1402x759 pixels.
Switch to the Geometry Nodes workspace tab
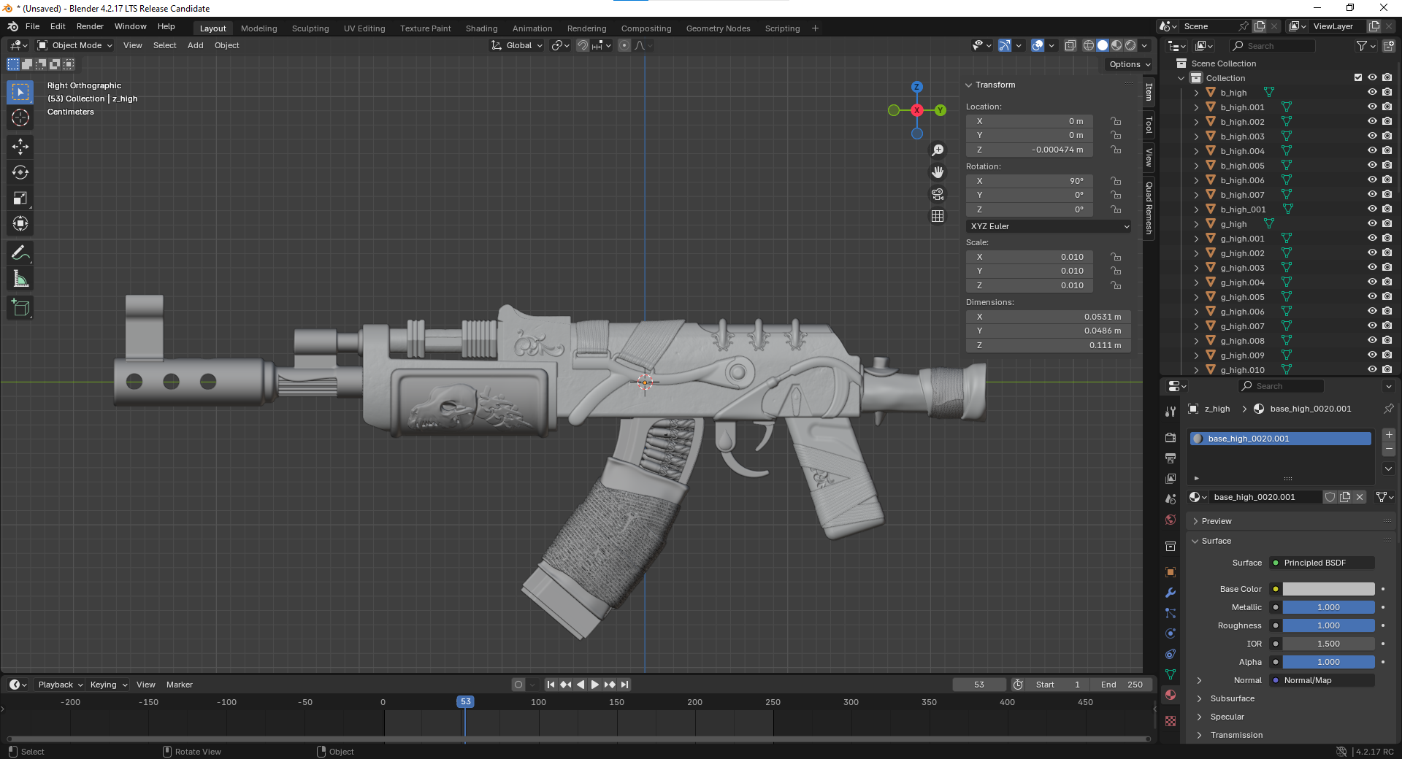718,28
